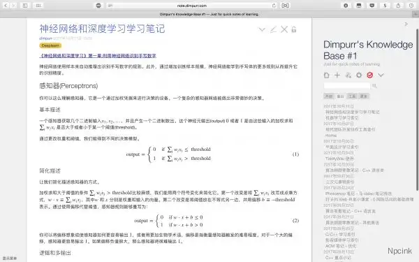Screen dimensions: 419x262
Task: Click the pencil icon to edit this tiddler
Action: pos(273,29)
